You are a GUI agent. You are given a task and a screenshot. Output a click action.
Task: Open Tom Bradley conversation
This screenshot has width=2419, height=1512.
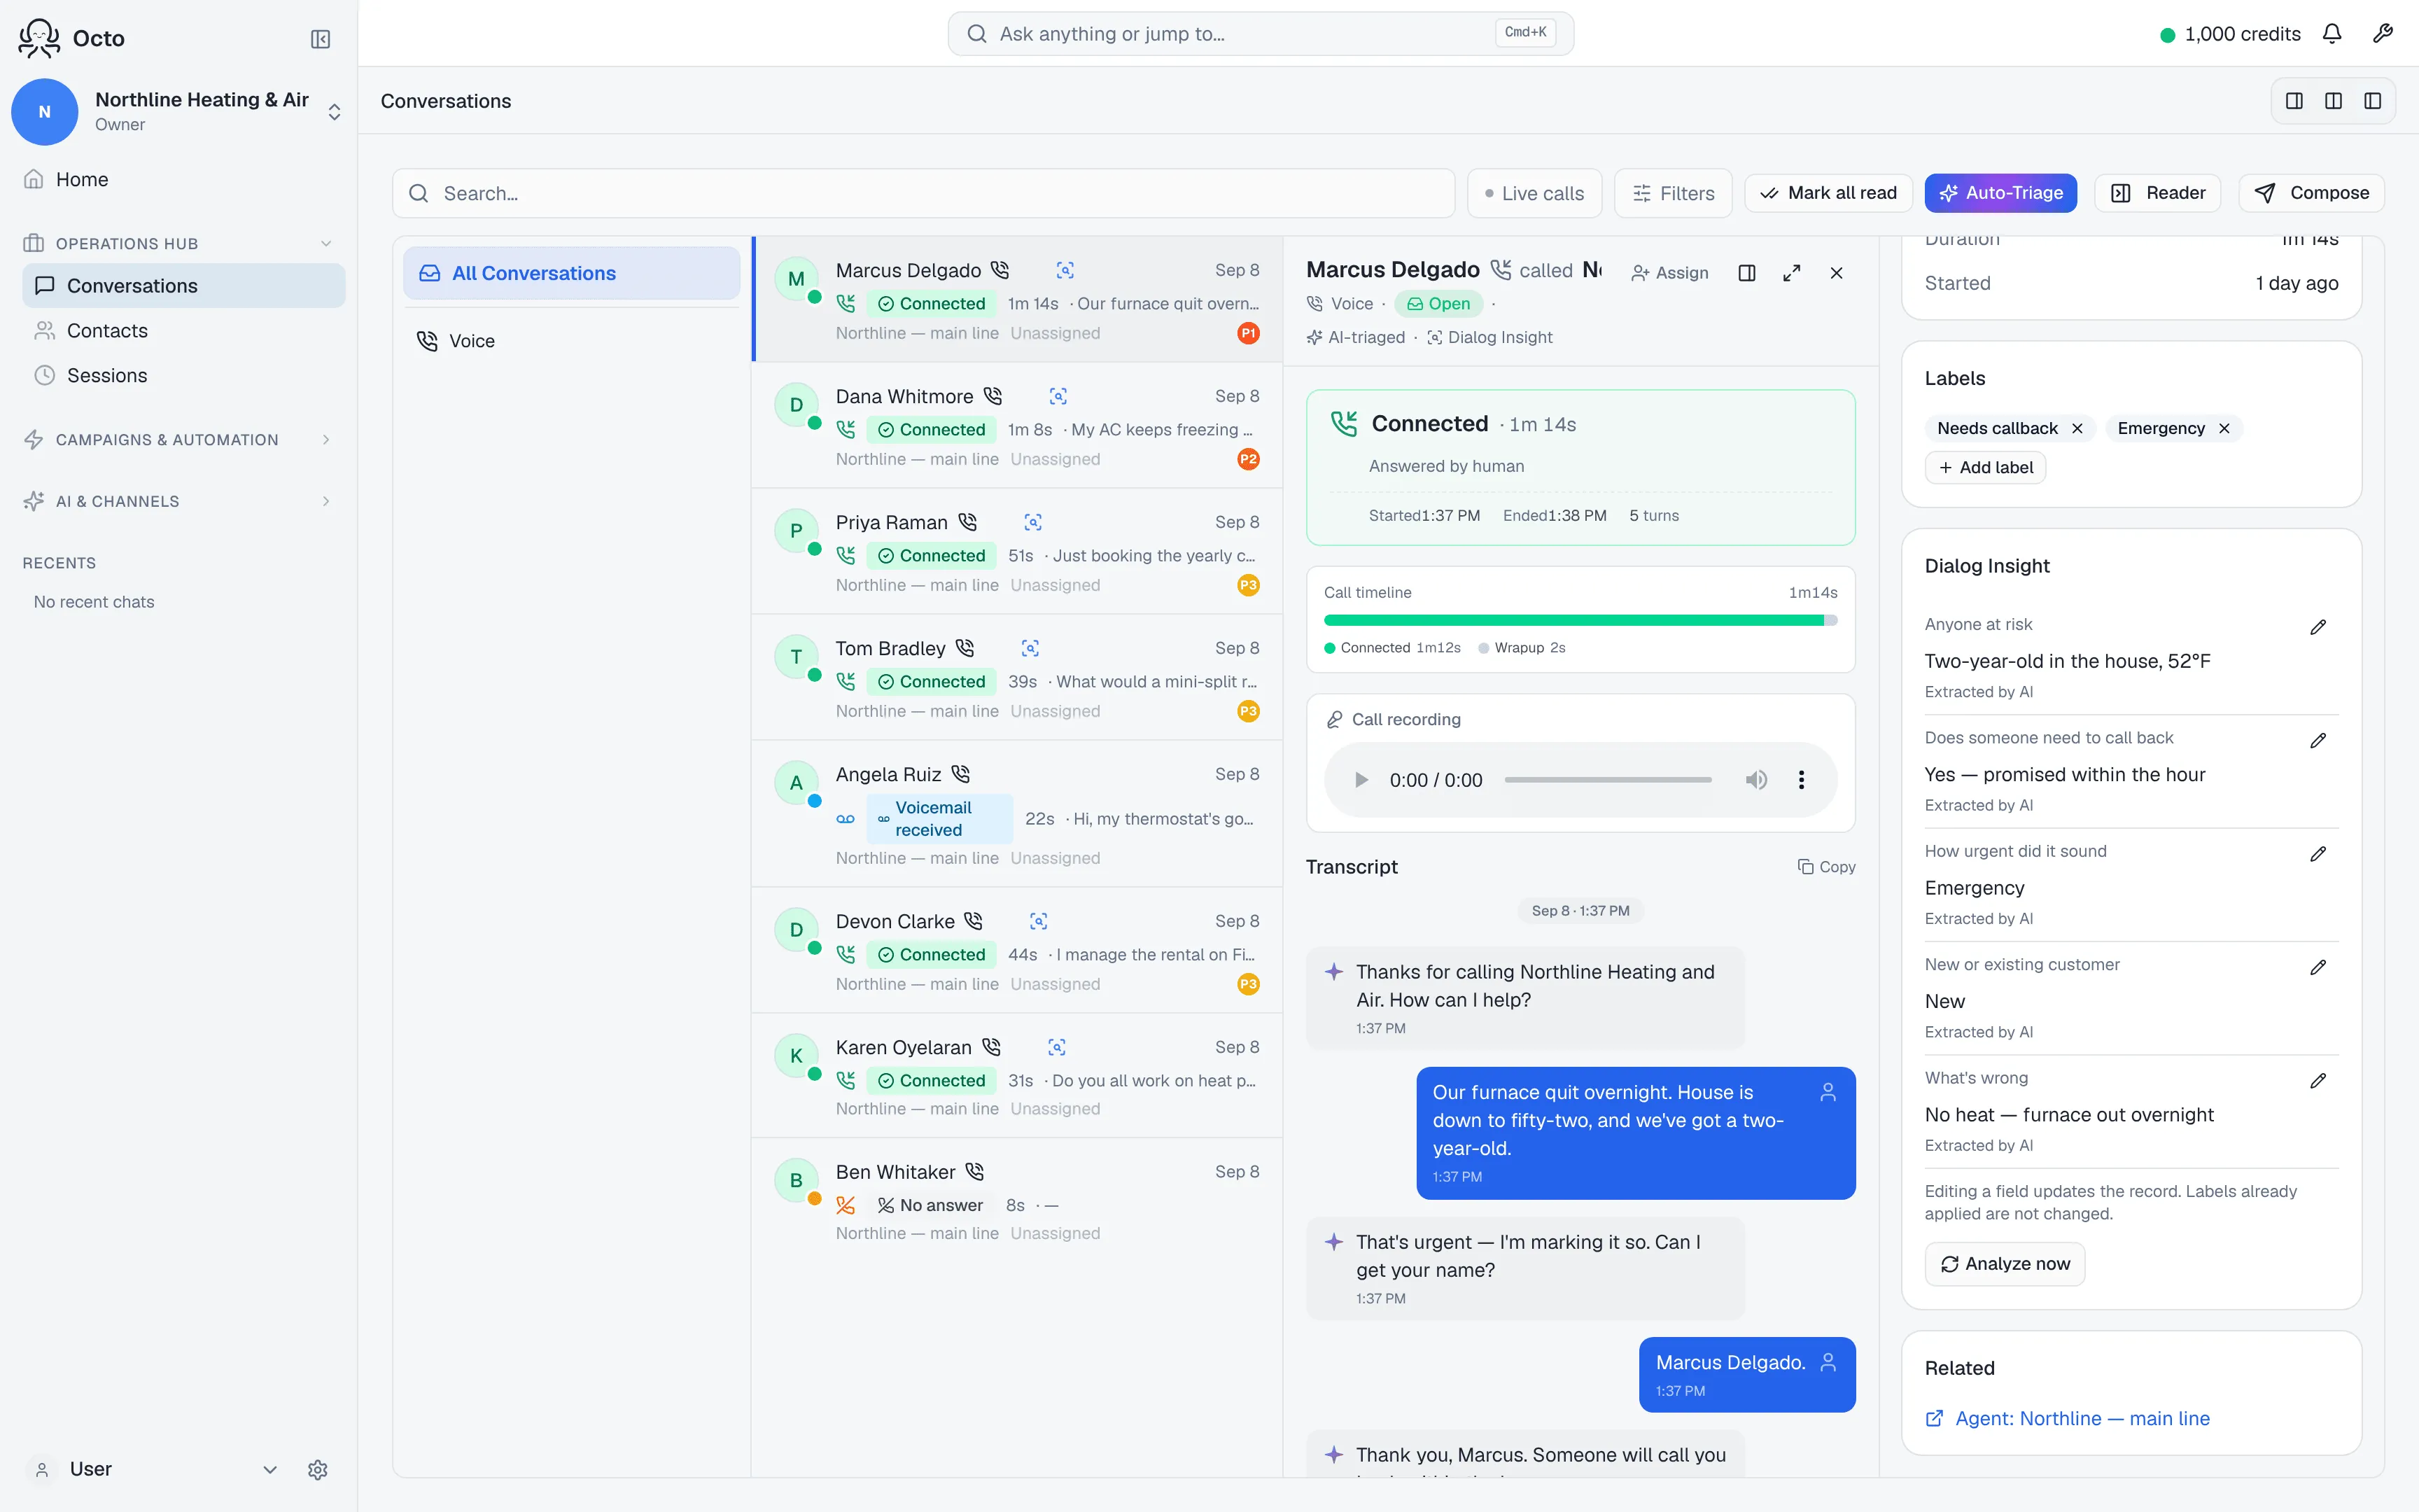[1016, 678]
